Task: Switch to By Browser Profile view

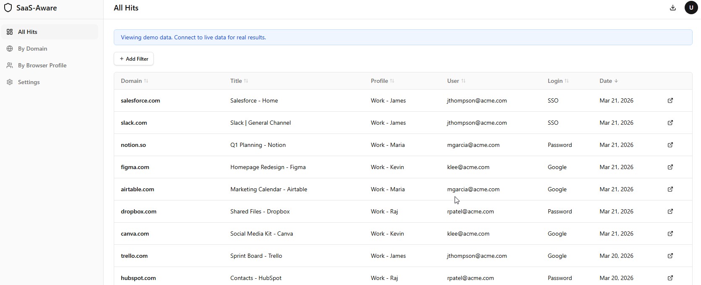Action: [42, 65]
